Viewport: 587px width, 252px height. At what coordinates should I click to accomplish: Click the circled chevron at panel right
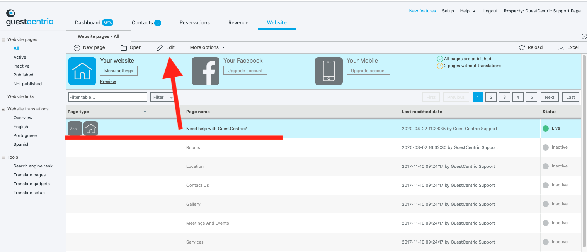point(584,36)
